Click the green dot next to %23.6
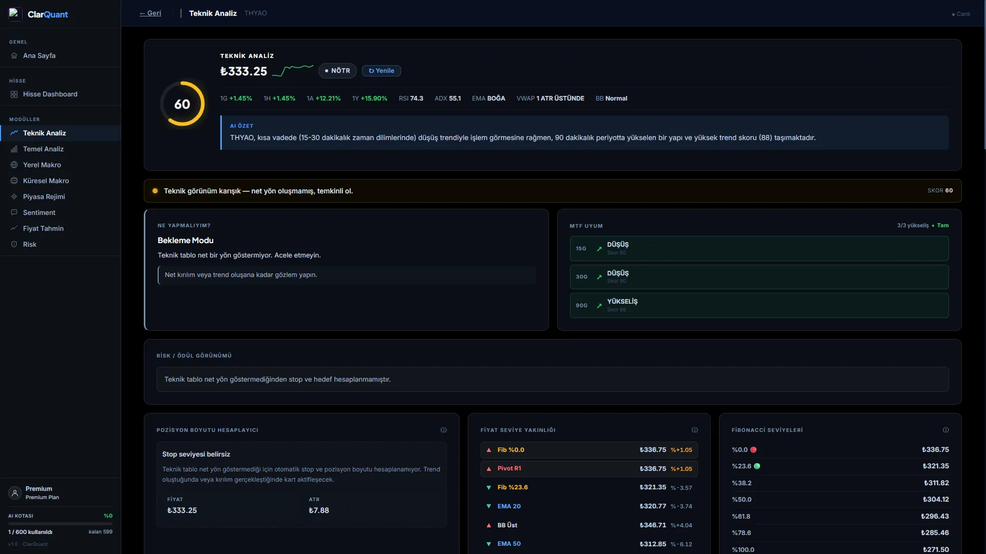Image resolution: width=986 pixels, height=554 pixels. [x=757, y=466]
